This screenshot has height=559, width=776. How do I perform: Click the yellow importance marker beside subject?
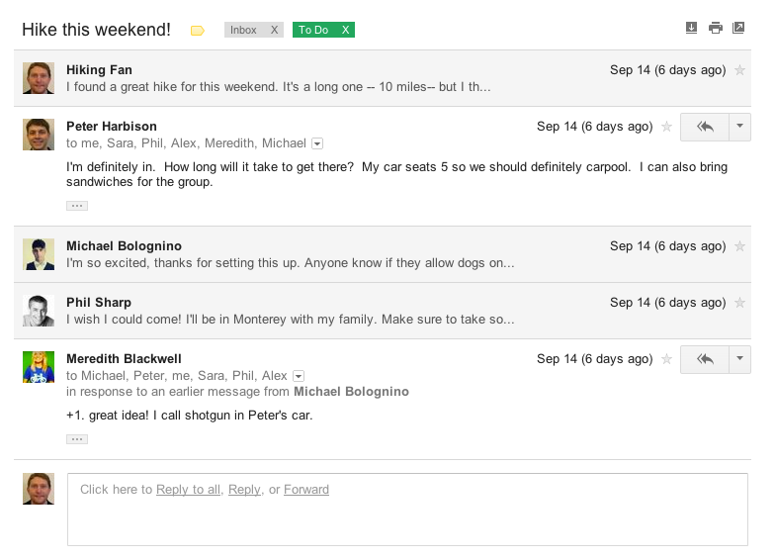pyautogui.click(x=197, y=31)
